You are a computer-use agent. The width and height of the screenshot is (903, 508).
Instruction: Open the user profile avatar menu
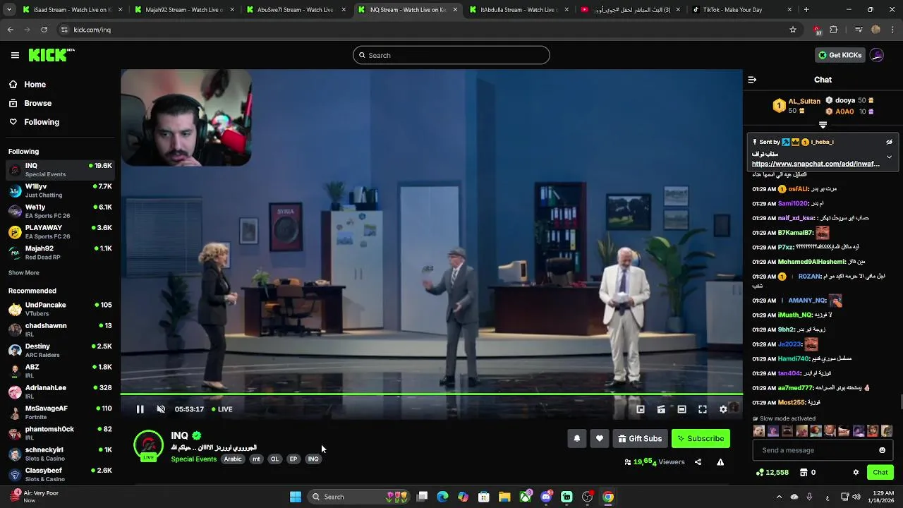tap(877, 55)
